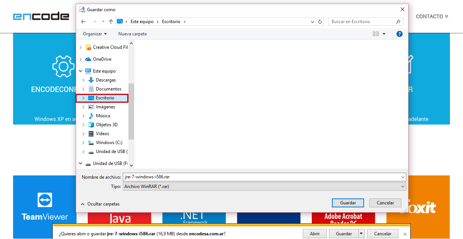
Task: Collapse the Este equipo tree node
Action: pos(81,71)
